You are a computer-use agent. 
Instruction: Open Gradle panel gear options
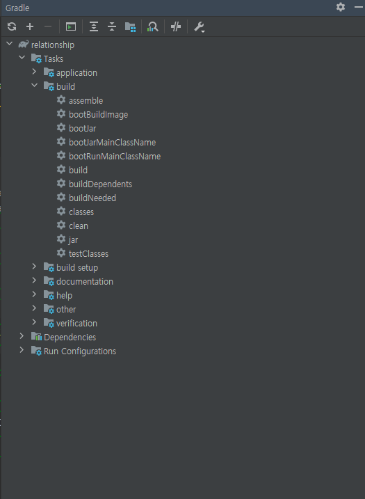point(341,7)
